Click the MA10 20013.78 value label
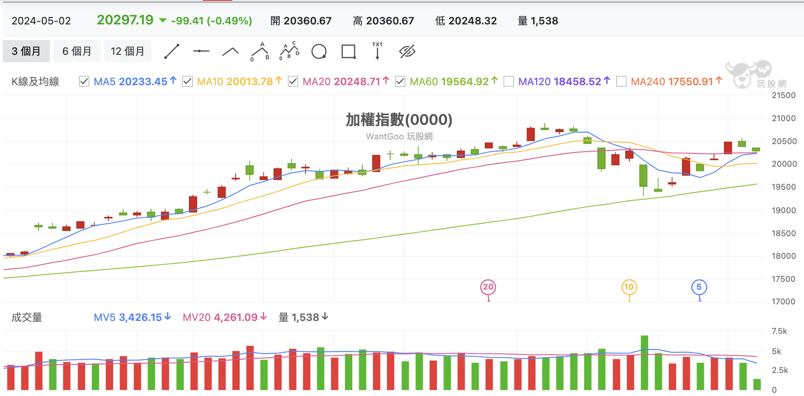 [239, 82]
